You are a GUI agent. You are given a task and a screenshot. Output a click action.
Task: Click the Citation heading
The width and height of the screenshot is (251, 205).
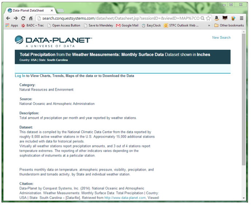[27, 184]
